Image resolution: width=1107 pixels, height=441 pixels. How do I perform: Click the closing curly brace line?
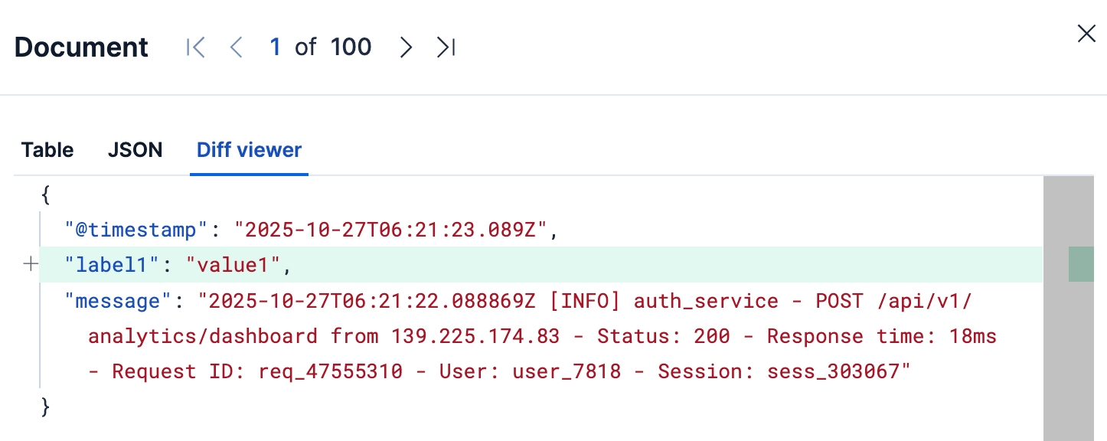[45, 407]
